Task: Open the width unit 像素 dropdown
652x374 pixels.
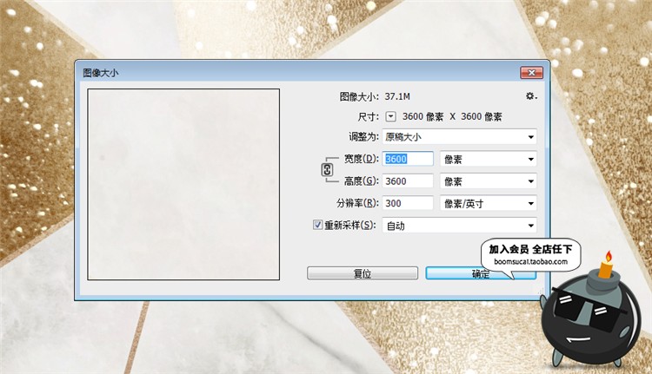Action: (x=489, y=159)
